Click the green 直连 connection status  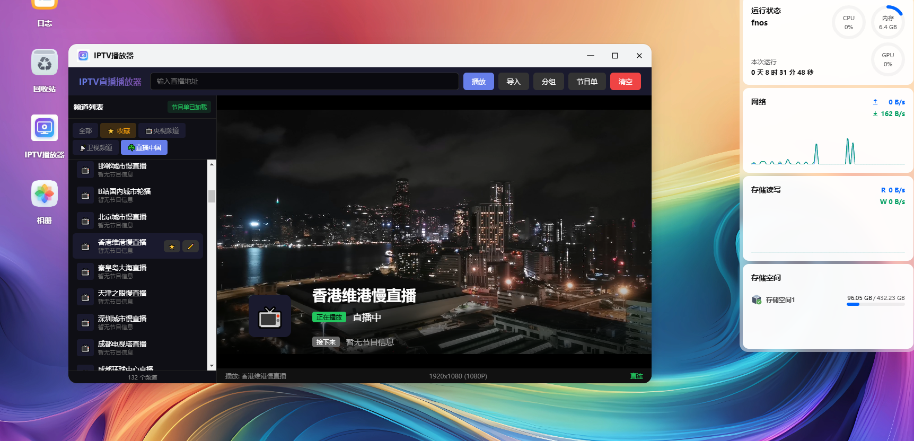[x=637, y=376]
